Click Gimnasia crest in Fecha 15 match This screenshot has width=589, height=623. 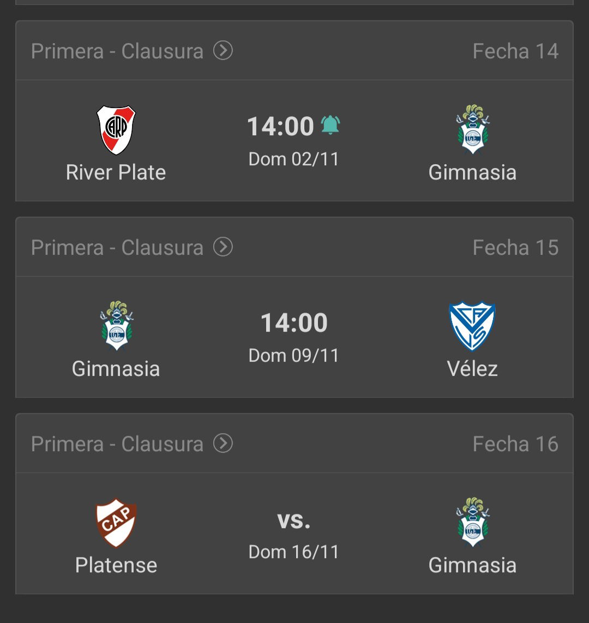pyautogui.click(x=116, y=326)
